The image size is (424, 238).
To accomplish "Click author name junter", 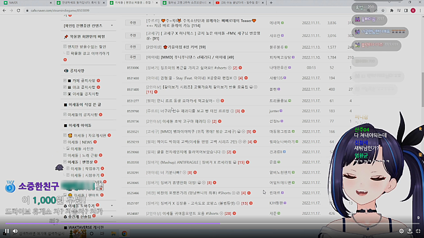I will (x=274, y=111).
